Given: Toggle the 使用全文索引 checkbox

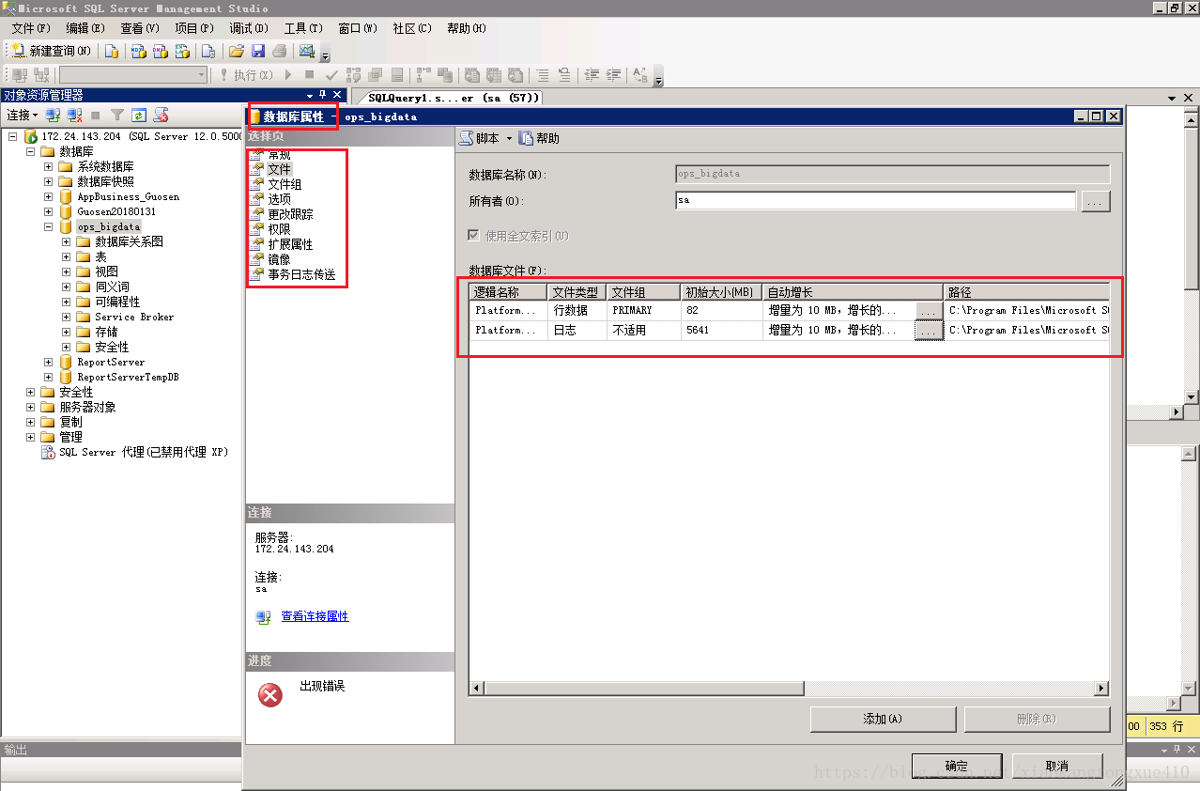Looking at the screenshot, I should (x=474, y=236).
